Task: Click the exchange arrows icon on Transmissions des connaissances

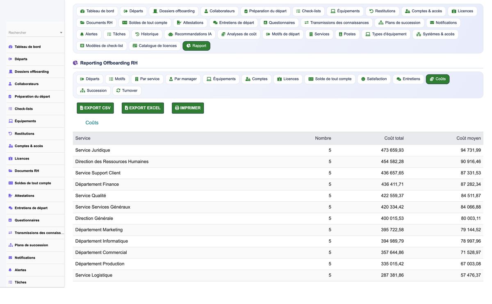Action: 306,23
